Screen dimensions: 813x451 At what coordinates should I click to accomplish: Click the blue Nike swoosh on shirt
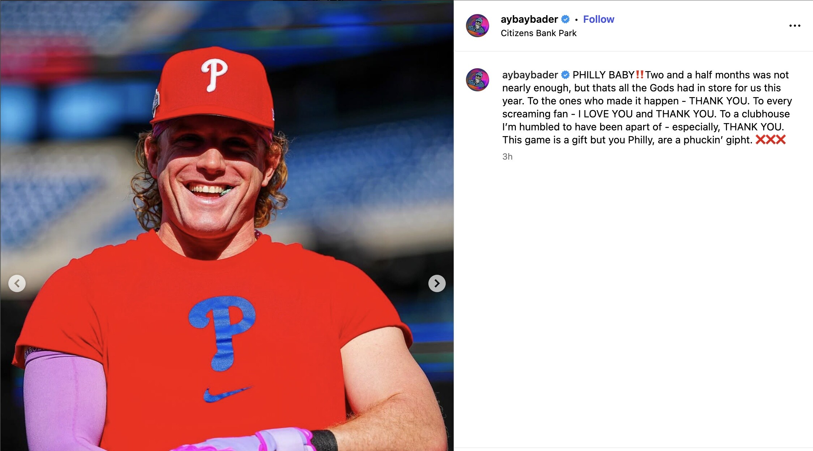click(x=227, y=394)
